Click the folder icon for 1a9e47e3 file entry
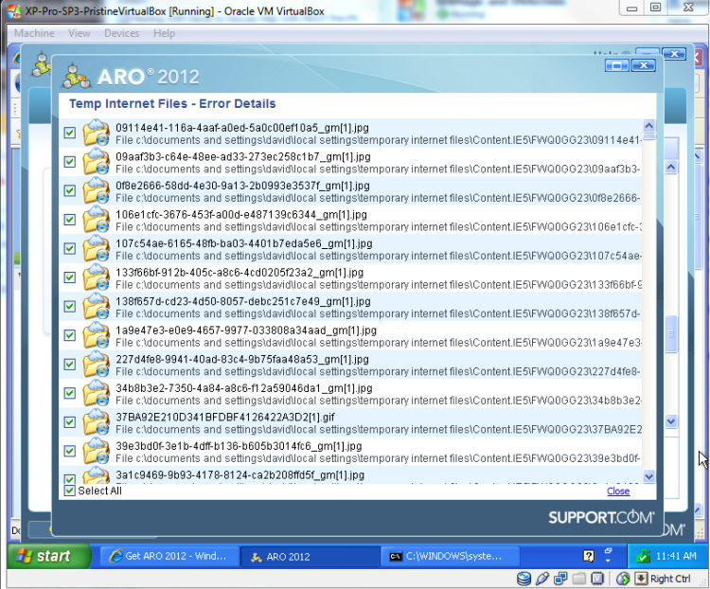This screenshot has height=589, width=710. click(x=96, y=336)
